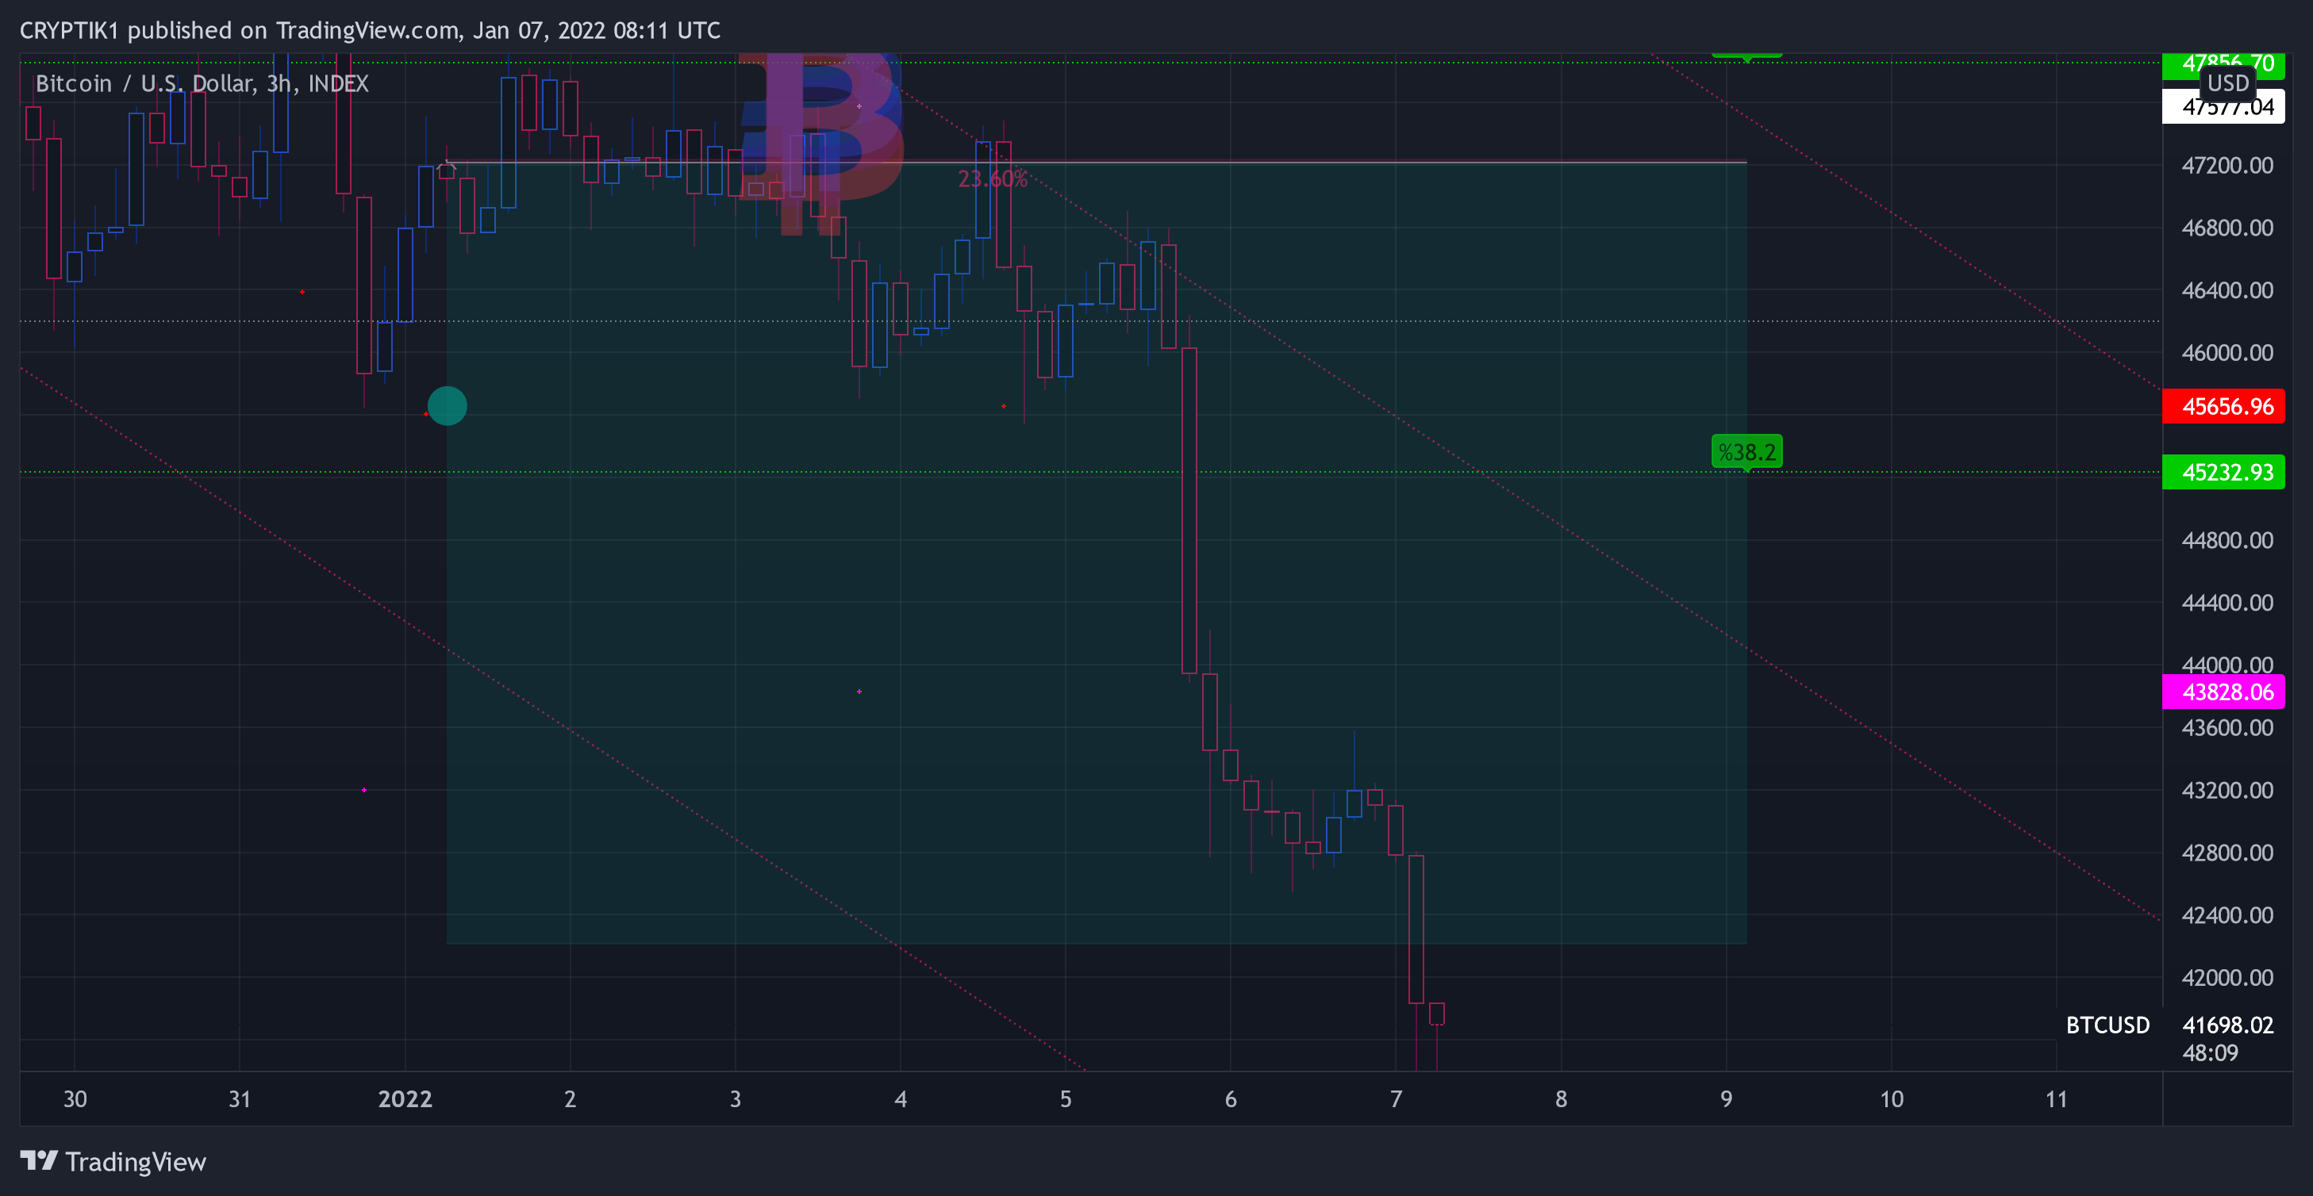This screenshot has width=2313, height=1196.
Task: Click the 2022 date axis label
Action: [x=405, y=1099]
